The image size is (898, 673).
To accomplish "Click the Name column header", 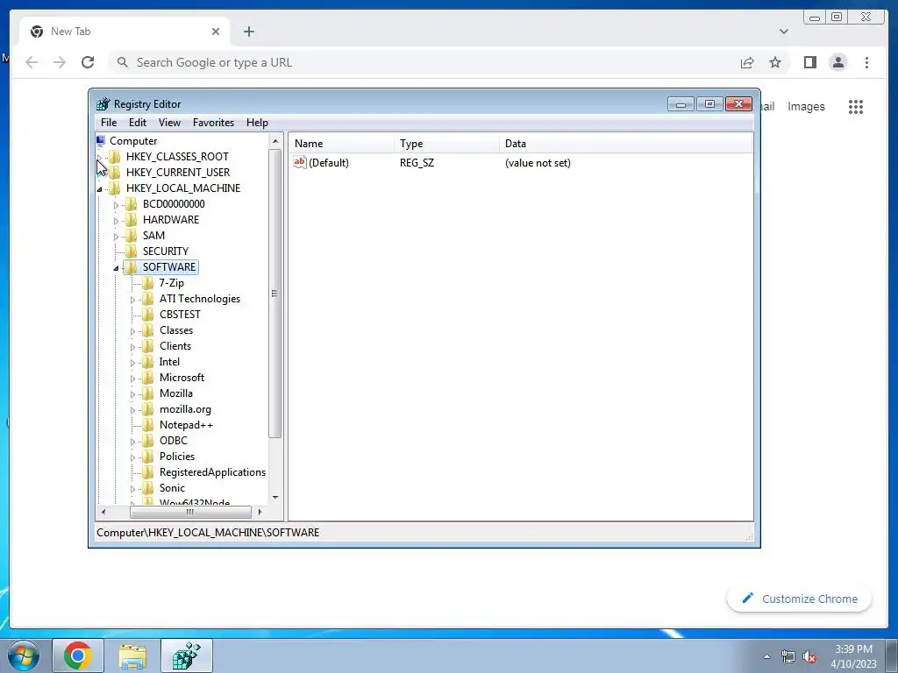I will tap(341, 144).
